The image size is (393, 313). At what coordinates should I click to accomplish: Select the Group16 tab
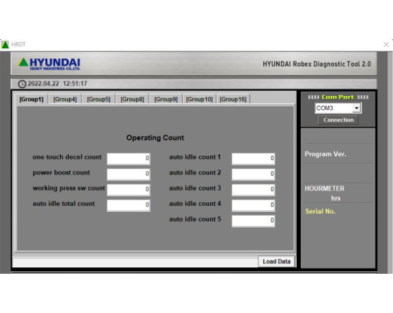point(233,99)
